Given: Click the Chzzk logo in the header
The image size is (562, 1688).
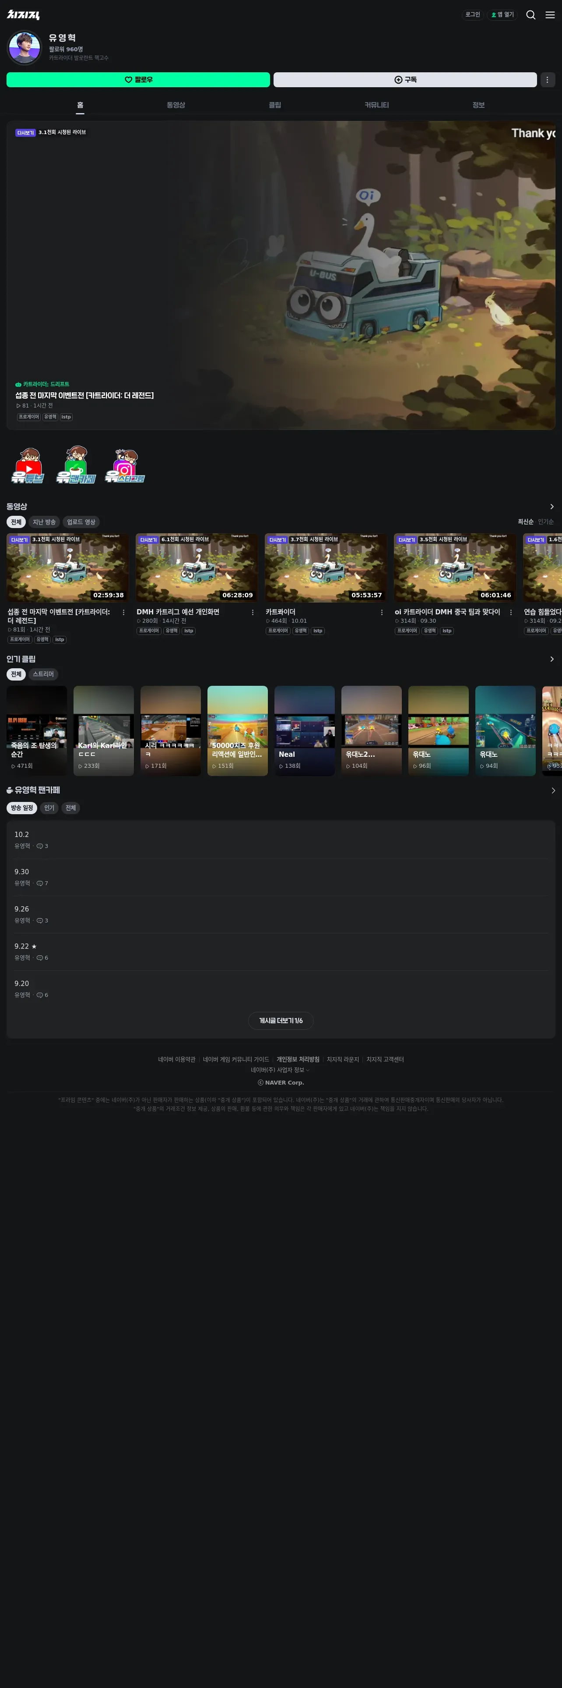Looking at the screenshot, I should coord(24,14).
